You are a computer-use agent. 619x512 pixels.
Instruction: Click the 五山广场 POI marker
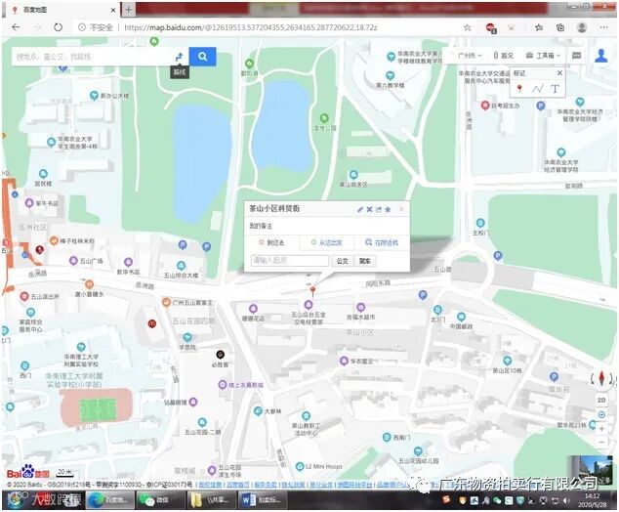[73, 261]
